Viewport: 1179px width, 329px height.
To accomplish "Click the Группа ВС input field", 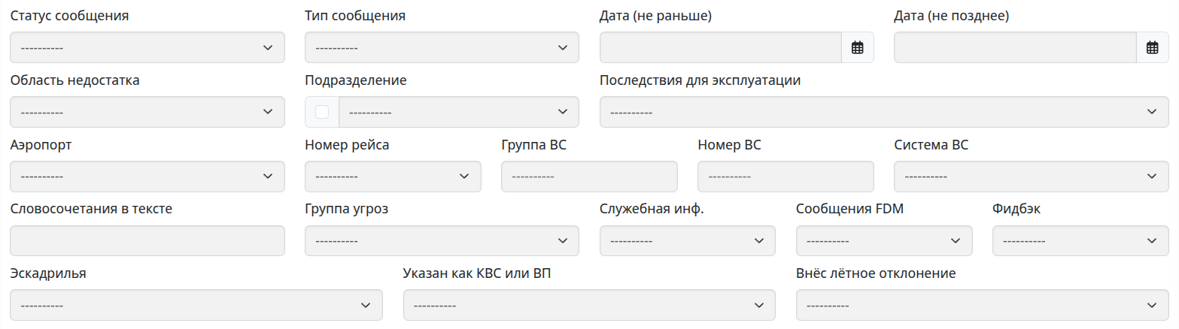I will click(x=589, y=177).
